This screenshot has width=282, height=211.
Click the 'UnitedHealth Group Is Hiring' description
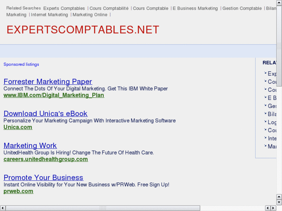(79, 153)
